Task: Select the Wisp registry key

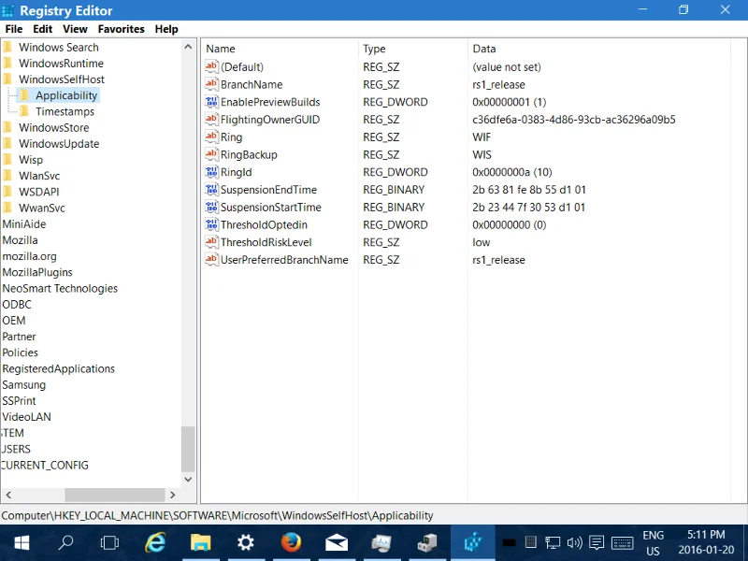Action: click(31, 160)
